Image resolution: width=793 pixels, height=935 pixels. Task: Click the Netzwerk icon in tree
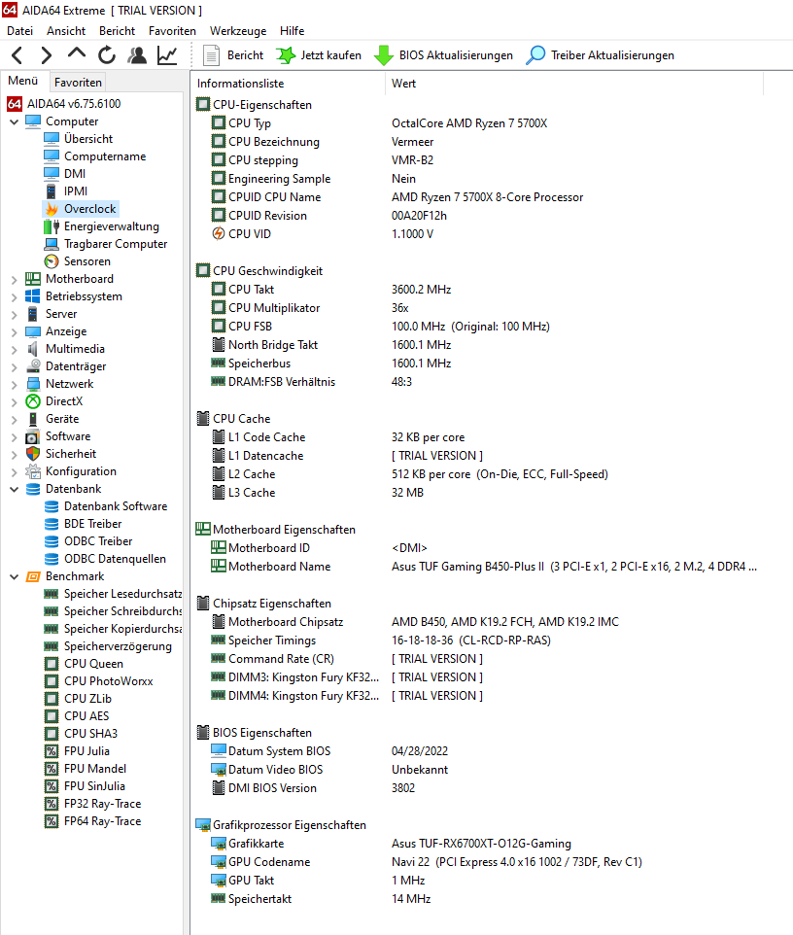pos(33,384)
